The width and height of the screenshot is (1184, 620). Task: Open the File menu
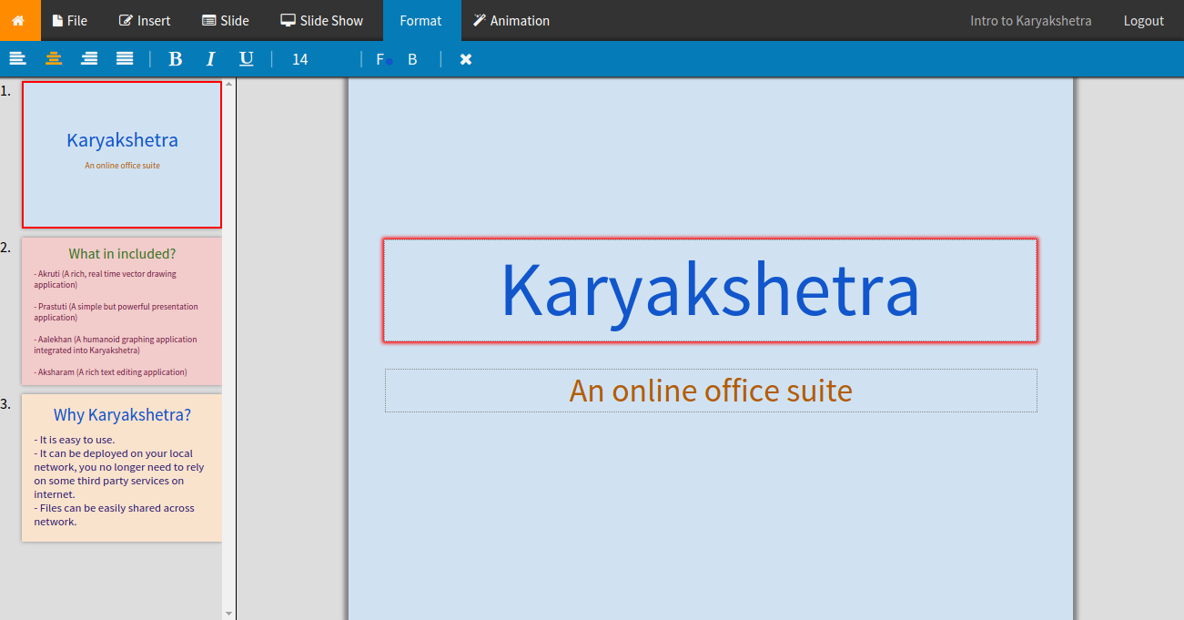click(x=70, y=19)
